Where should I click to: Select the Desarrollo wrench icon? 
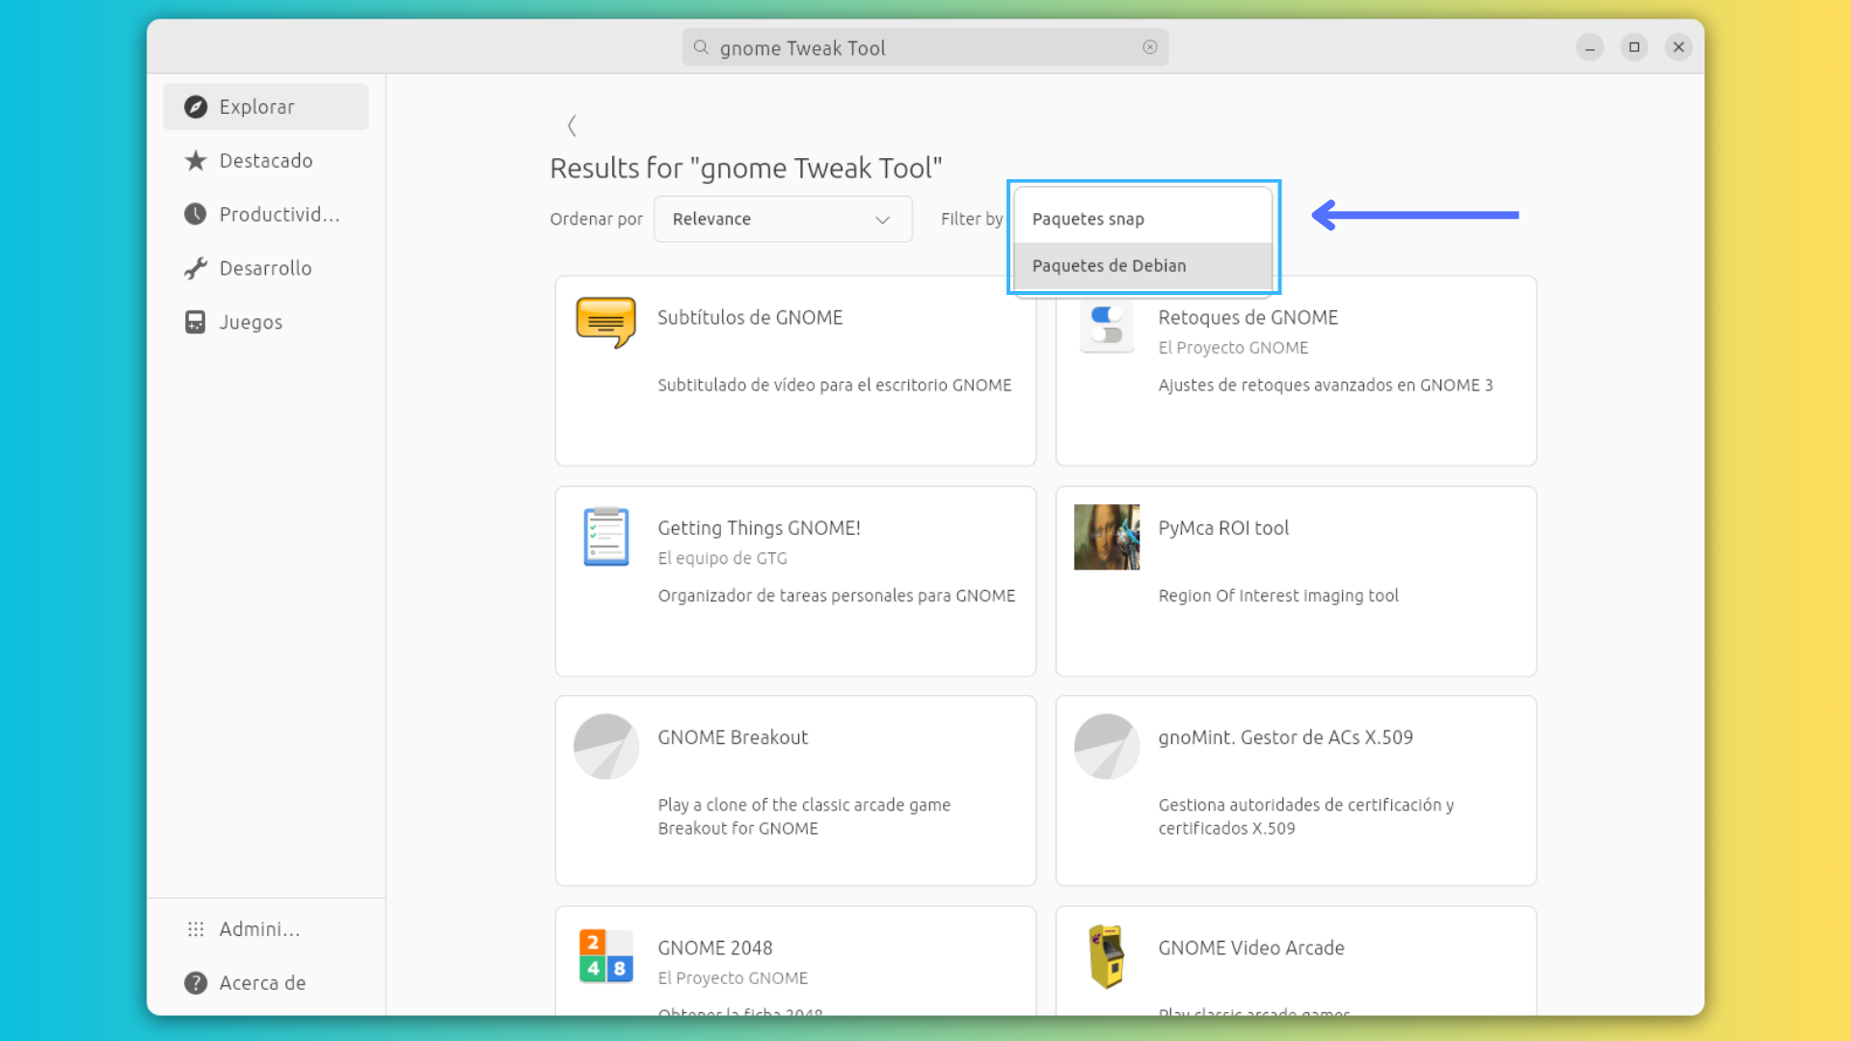coord(196,268)
